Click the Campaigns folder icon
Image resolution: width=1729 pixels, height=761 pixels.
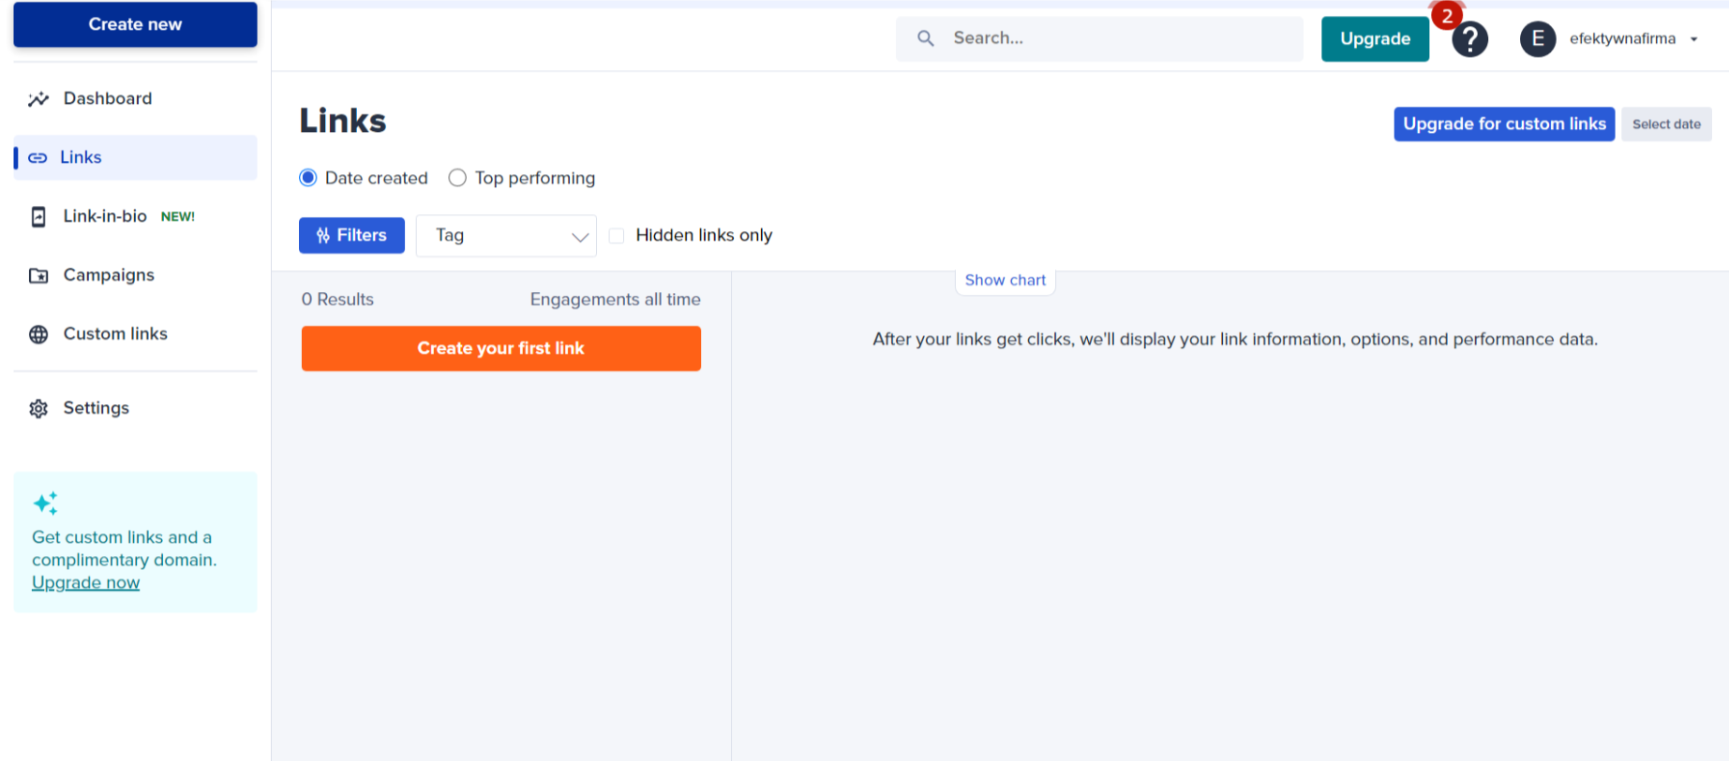(38, 276)
